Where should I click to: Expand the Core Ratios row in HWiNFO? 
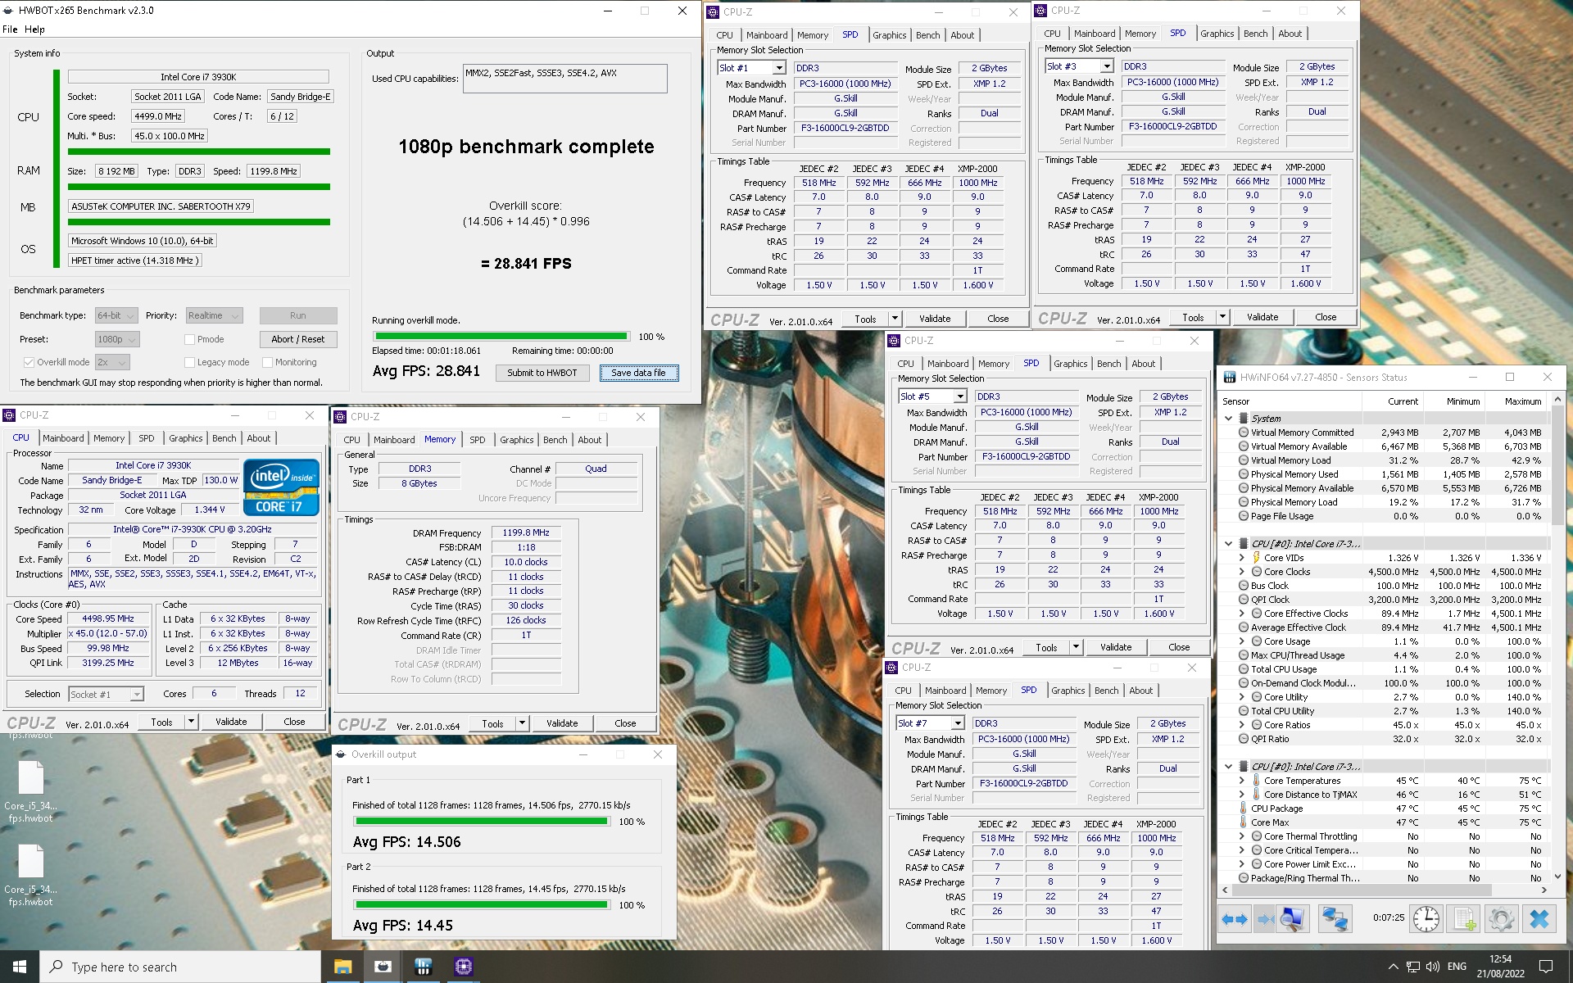coord(1241,725)
